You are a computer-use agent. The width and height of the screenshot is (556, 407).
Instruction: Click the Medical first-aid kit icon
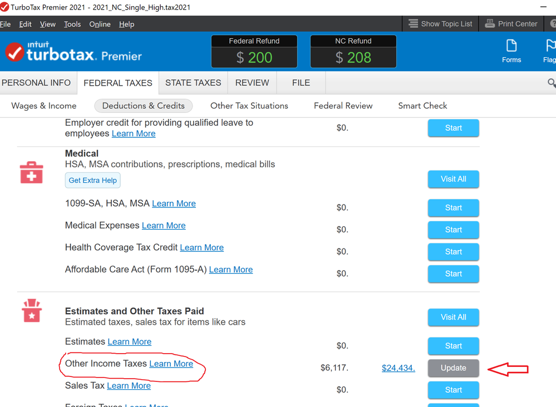click(32, 172)
